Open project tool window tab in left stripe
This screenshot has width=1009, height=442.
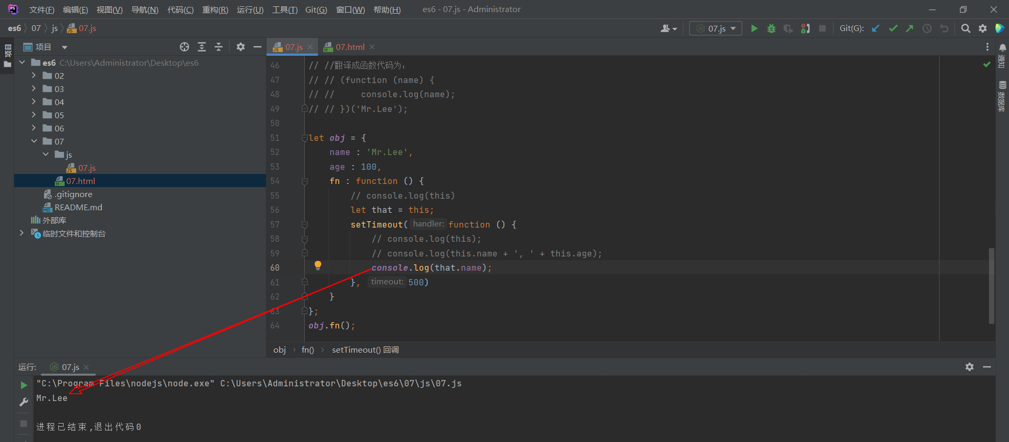pos(7,57)
